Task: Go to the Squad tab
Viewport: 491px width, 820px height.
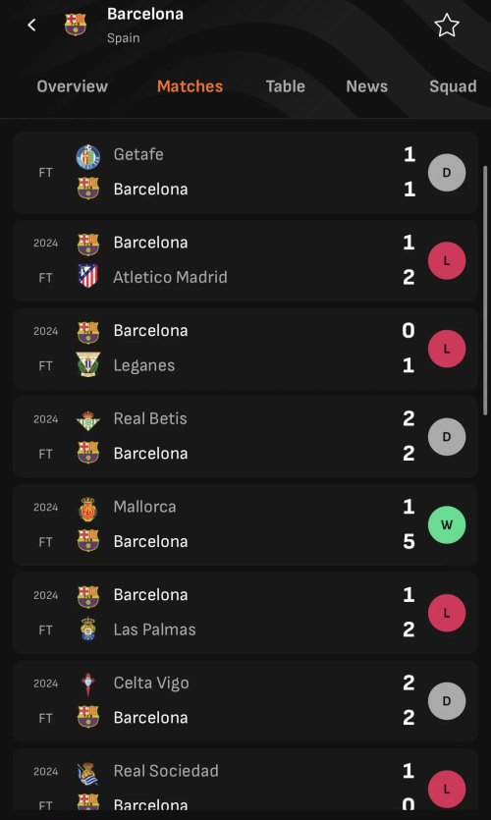Action: click(x=453, y=86)
